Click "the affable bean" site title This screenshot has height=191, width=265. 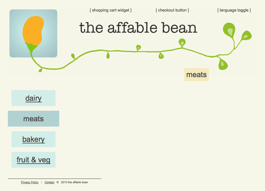coord(138,28)
